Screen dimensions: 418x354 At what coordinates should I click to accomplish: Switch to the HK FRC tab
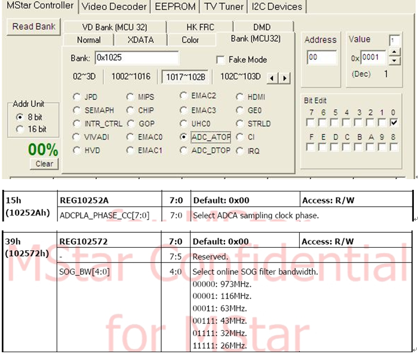(x=200, y=27)
